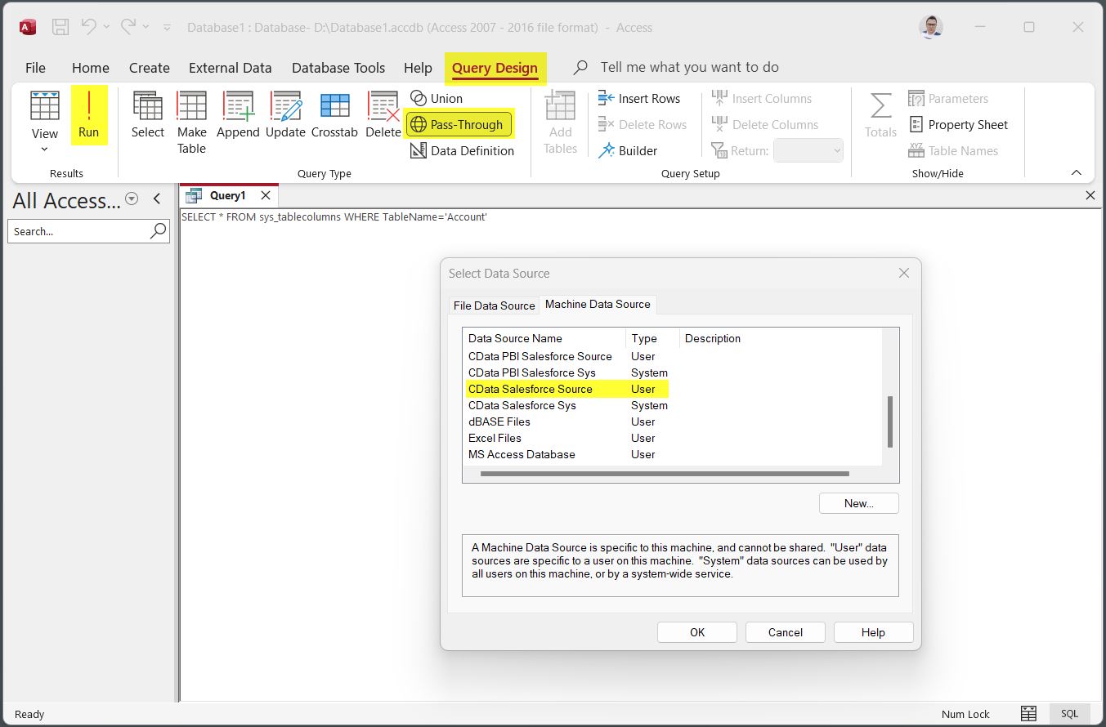Select the Make Table query type

[x=191, y=123]
